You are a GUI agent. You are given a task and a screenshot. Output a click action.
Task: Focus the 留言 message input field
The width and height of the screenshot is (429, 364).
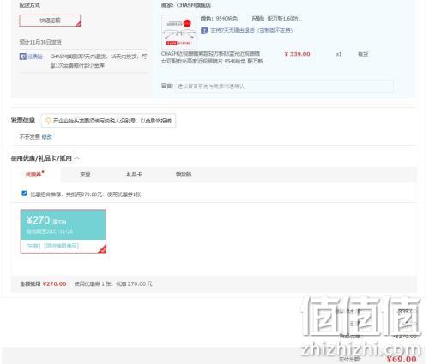pos(284,87)
